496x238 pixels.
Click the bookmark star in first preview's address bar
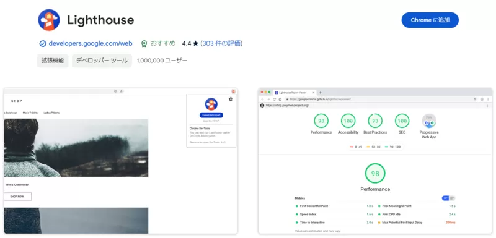(x=121, y=91)
